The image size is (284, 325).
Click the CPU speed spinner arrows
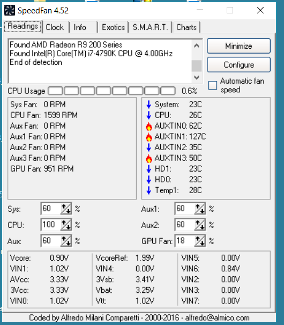pyautogui.click(x=66, y=225)
